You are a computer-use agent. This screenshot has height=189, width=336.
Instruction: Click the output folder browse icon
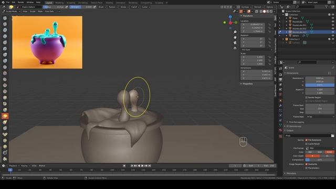click(x=332, y=135)
